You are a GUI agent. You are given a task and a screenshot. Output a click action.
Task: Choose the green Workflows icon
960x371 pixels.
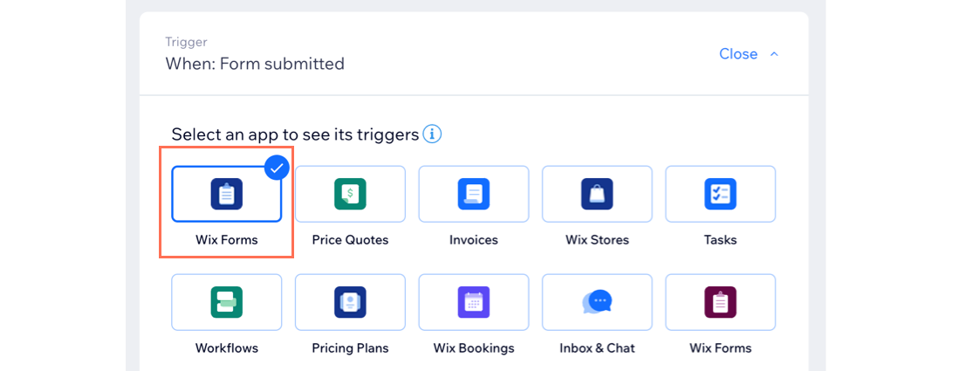[x=227, y=302]
